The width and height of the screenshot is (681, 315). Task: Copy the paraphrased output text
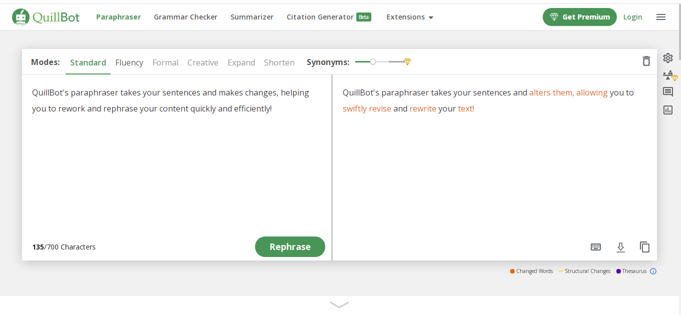[644, 247]
